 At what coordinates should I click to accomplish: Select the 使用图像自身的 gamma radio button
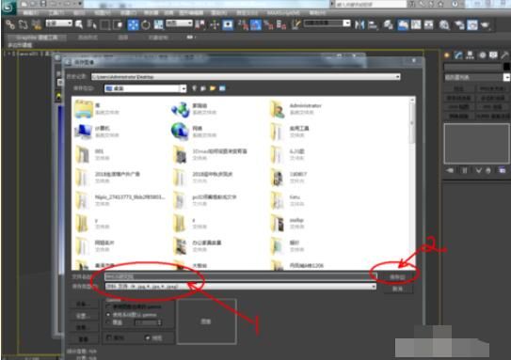coord(109,306)
